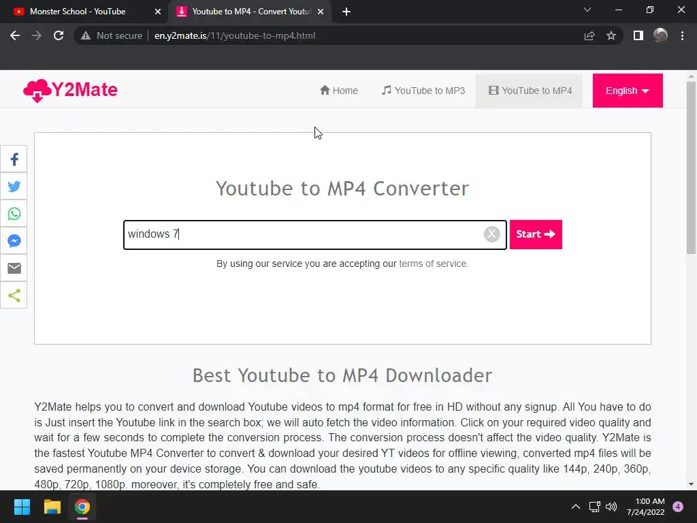Click the page vertical scrollbar thumb
Screen dimensions: 697x523
click(x=691, y=168)
